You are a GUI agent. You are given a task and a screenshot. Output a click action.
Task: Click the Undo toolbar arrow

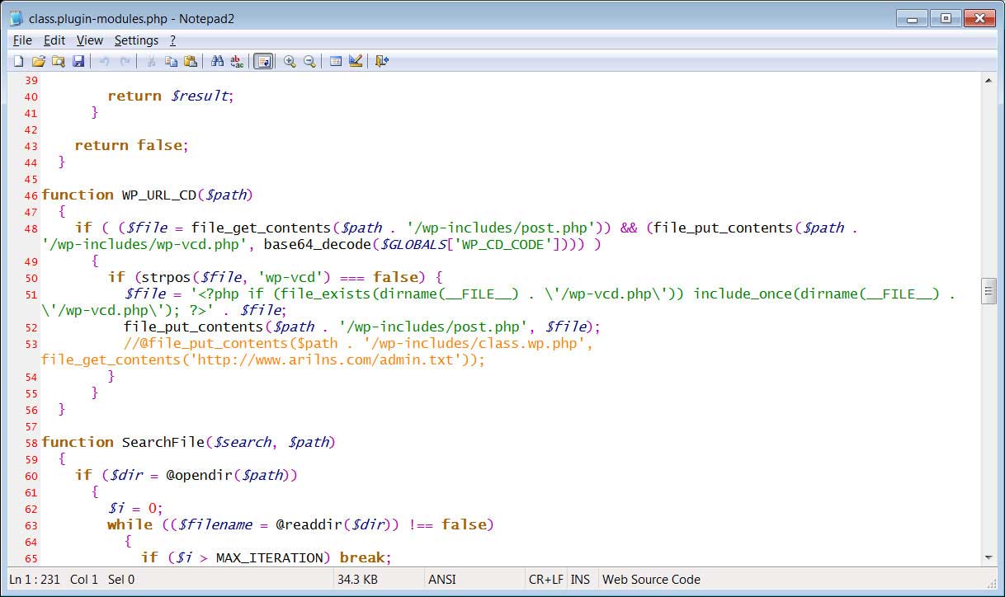(x=104, y=61)
